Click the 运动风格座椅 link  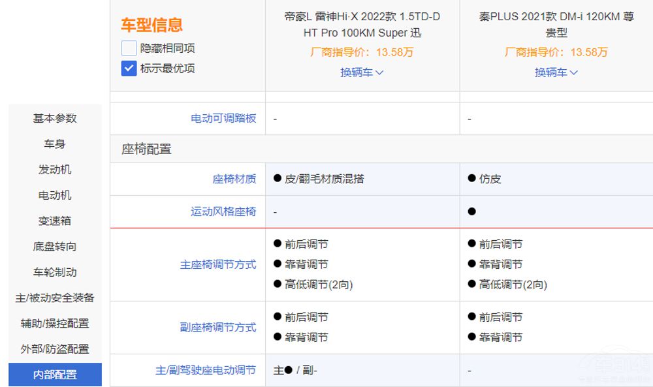click(x=223, y=211)
